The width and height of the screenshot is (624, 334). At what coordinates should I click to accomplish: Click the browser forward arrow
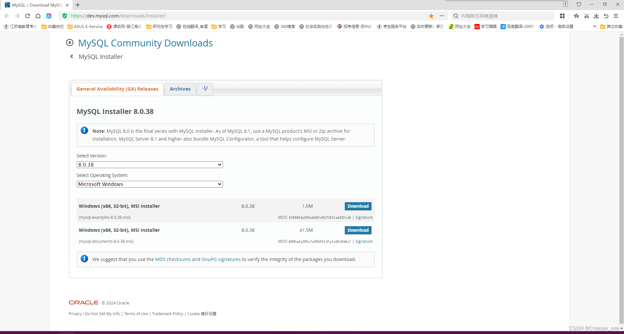coord(17,16)
